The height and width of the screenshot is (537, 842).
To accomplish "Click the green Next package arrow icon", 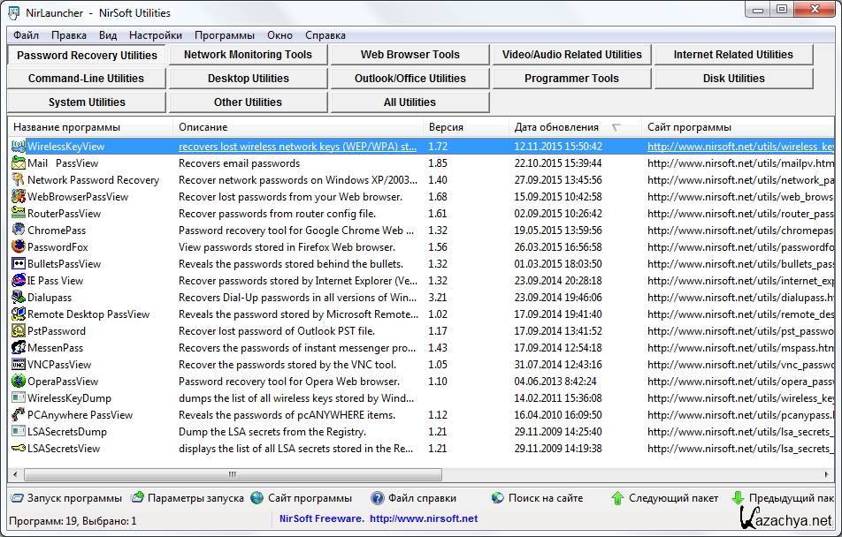I will (617, 498).
